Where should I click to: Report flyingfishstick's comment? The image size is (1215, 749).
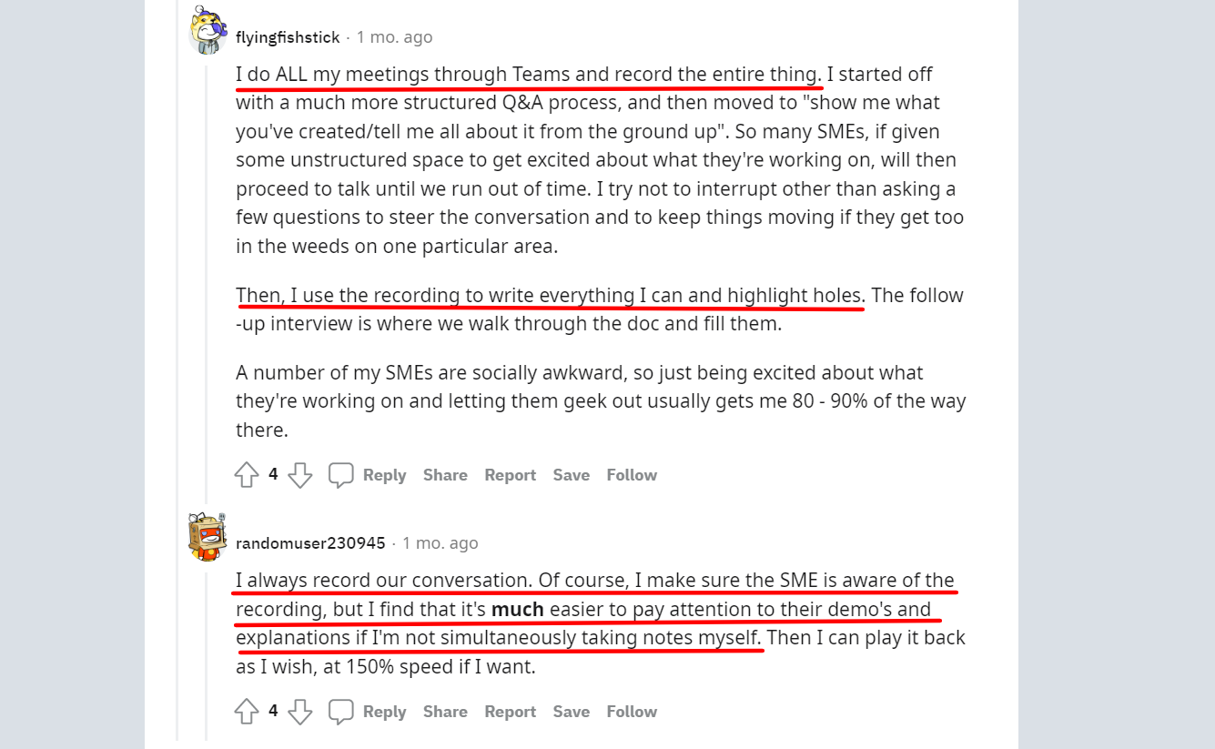pyautogui.click(x=510, y=474)
